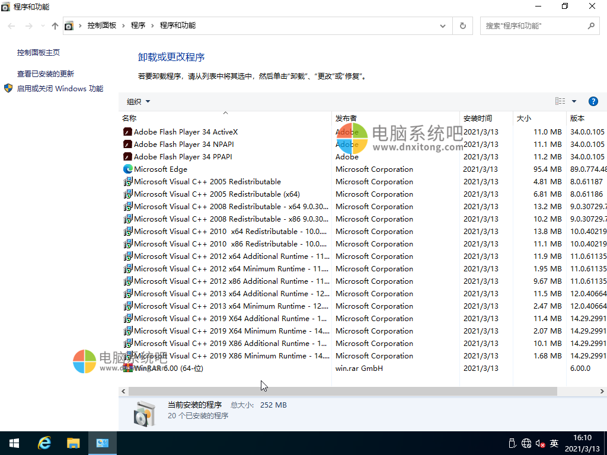Open the address bar history dropdown
Viewport: 607px width, 455px height.
click(x=443, y=26)
